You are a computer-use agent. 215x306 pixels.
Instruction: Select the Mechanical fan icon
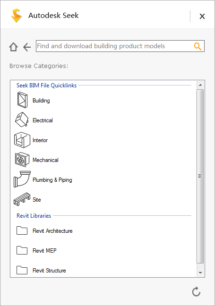pyautogui.click(x=22, y=160)
